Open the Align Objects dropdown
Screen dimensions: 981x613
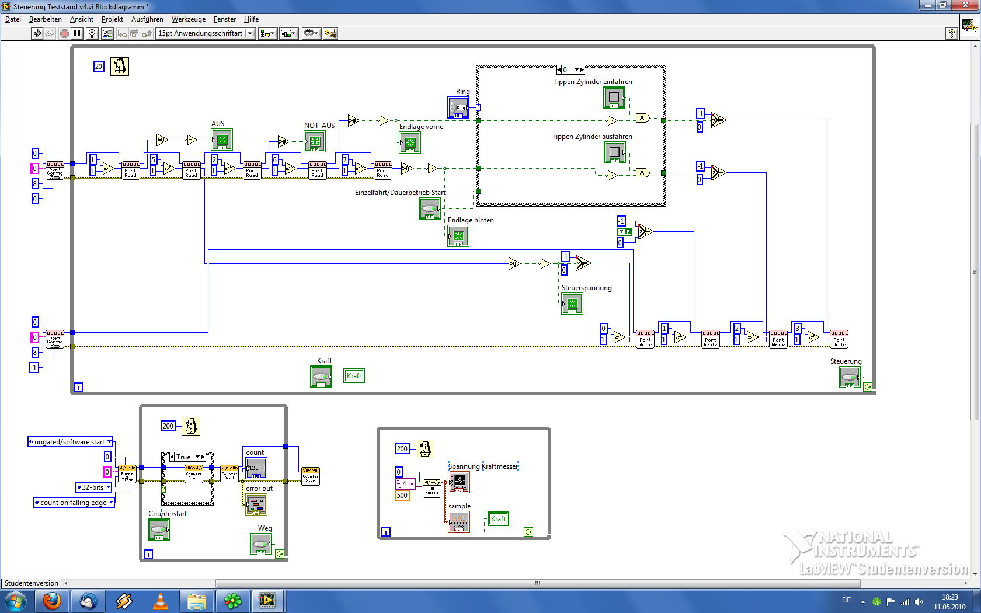click(267, 33)
